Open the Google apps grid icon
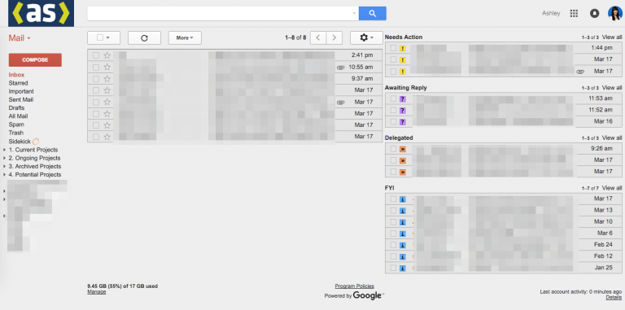 [x=574, y=14]
